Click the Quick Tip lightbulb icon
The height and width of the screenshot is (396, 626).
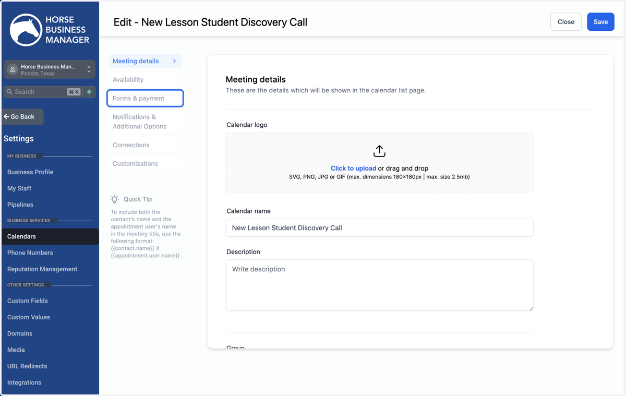(115, 199)
